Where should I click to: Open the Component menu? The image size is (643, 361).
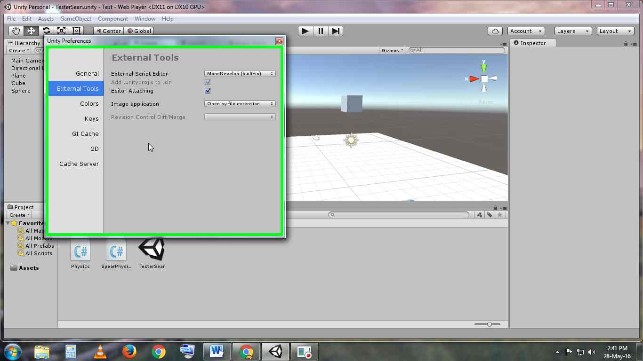(113, 19)
